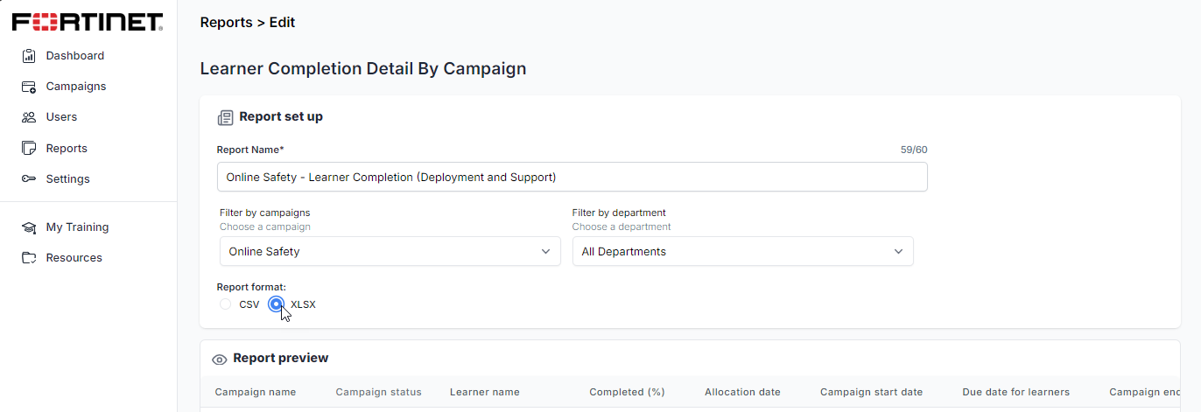The image size is (1201, 412).
Task: Click the Users icon in sidebar
Action: (x=29, y=117)
